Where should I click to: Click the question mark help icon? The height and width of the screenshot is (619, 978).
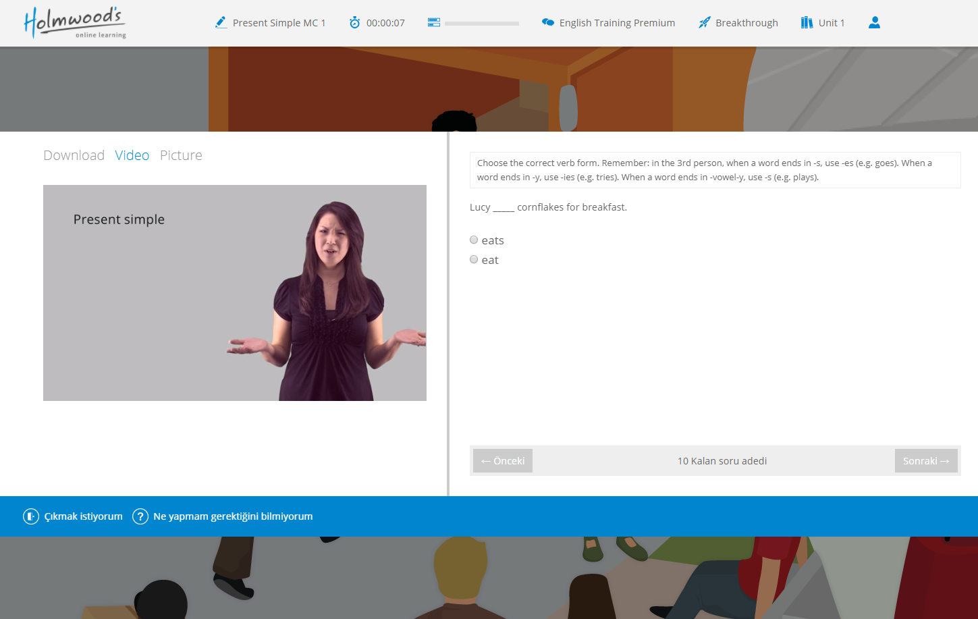point(140,516)
